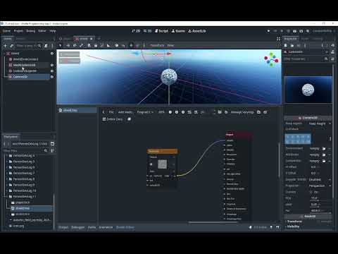
Task: Toggle distraction free mode icon
Action: [x=278, y=39]
